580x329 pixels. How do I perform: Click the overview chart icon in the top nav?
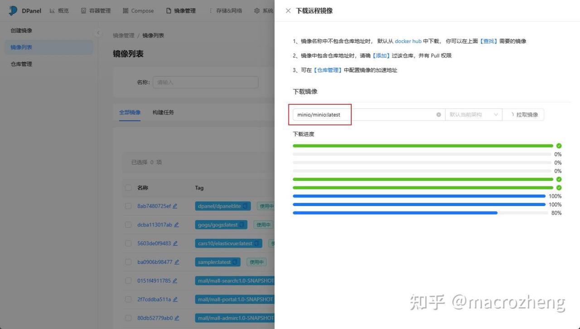tap(52, 10)
